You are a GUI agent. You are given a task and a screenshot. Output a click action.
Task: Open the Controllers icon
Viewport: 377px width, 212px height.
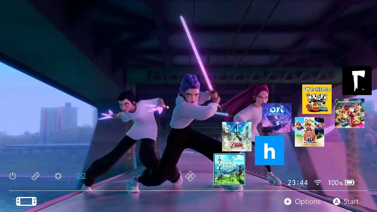click(x=35, y=176)
